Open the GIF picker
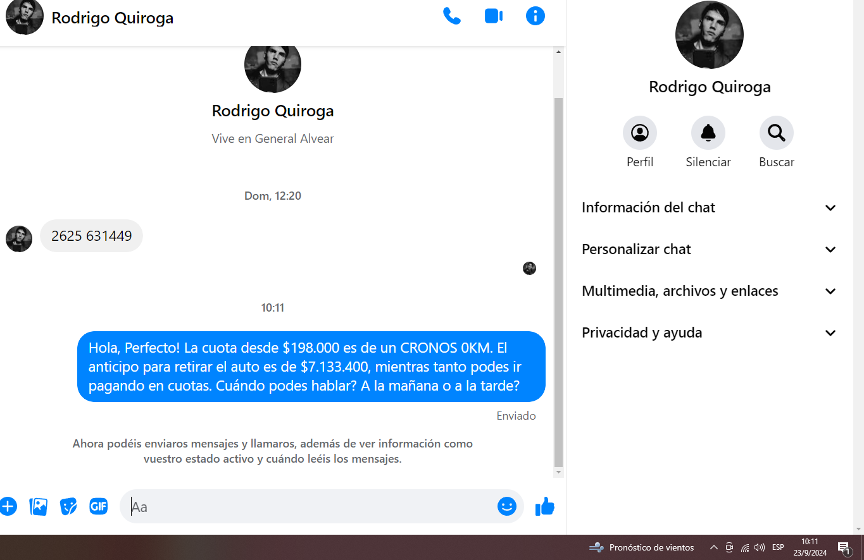This screenshot has height=560, width=864. [x=98, y=506]
